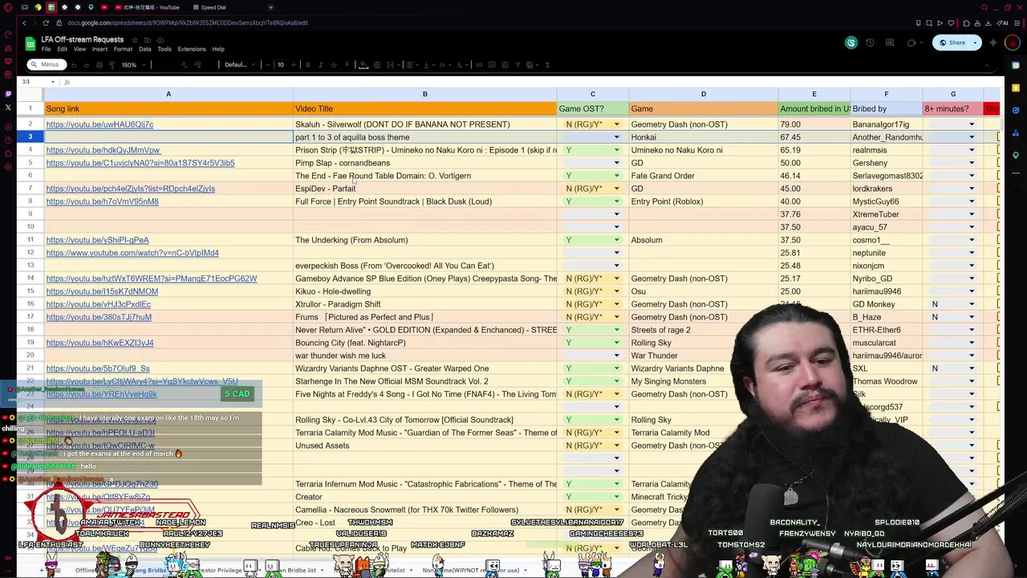This screenshot has width=1027, height=578.
Task: Open the zoom 150% dropdown
Action: [x=134, y=64]
